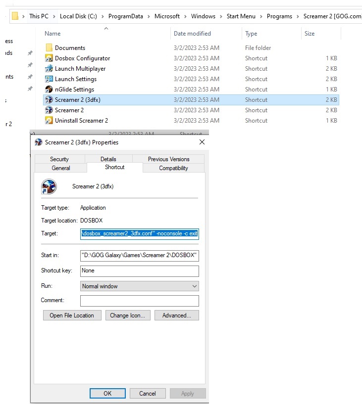
Task: Click the Advanced... button
Action: [177, 315]
